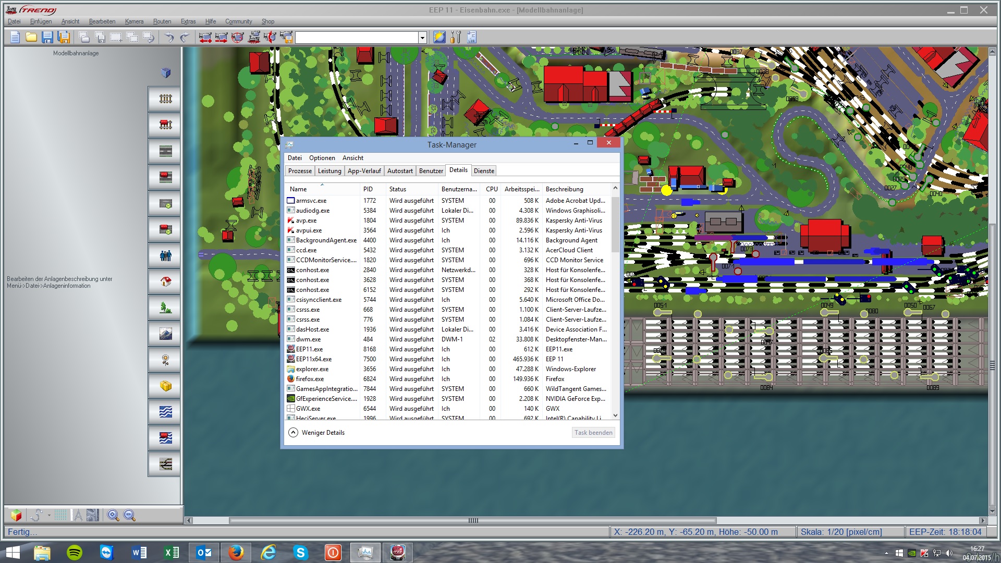Select the figures people editor sidebar icon

click(165, 256)
